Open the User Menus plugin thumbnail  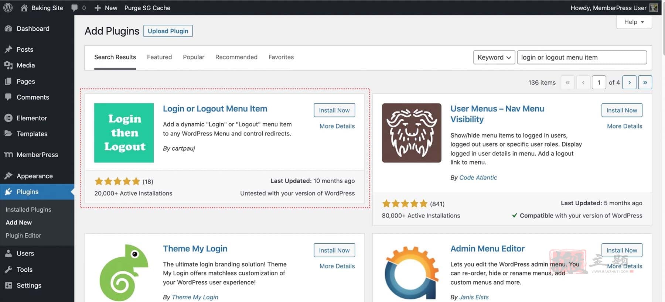click(x=412, y=133)
